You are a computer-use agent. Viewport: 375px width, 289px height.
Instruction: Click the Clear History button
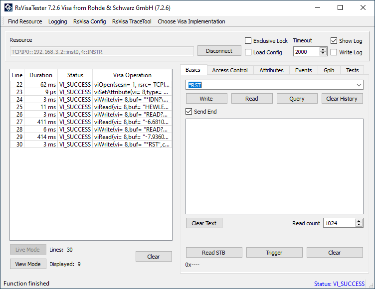(342, 99)
